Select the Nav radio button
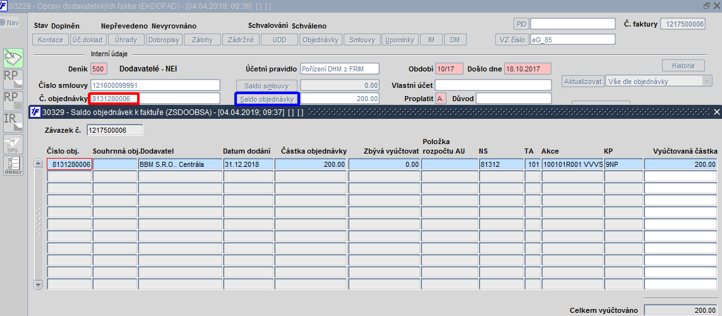Image resolution: width=722 pixels, height=316 pixels. 3,23
